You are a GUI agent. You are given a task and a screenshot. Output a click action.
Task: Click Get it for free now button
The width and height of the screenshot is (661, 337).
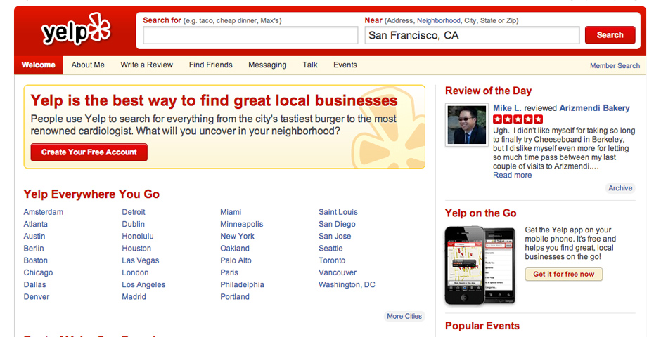tap(564, 275)
